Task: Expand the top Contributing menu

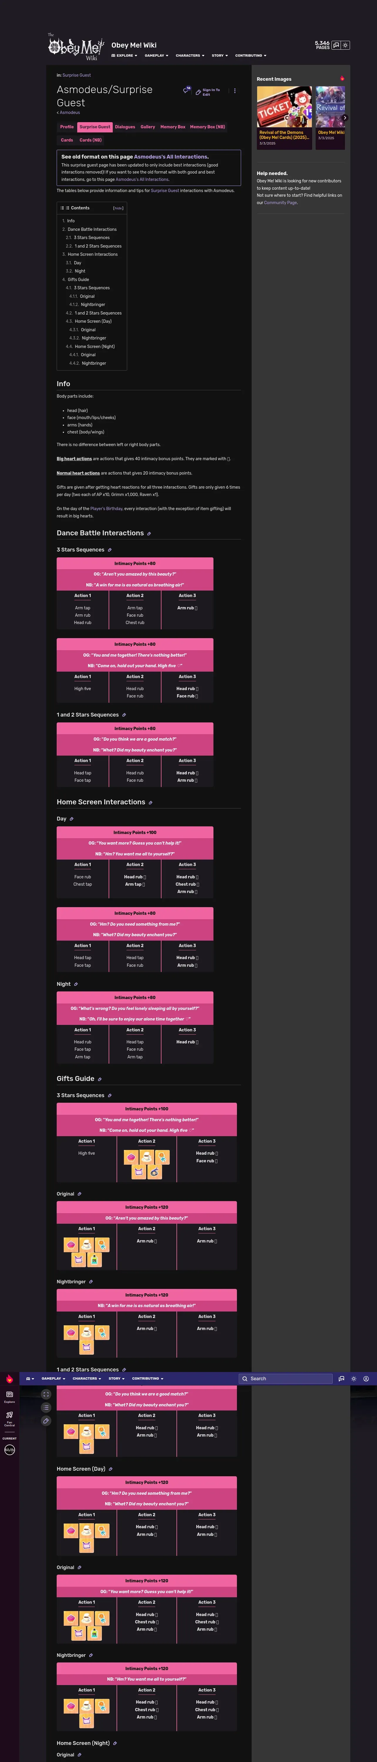Action: tap(250, 56)
